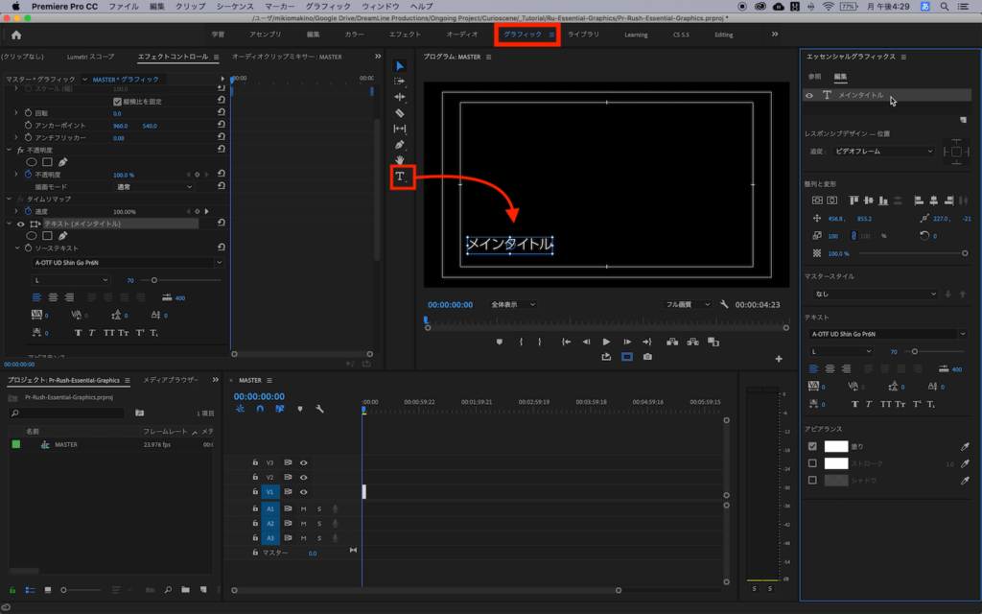Toggle V2 track output eye
This screenshot has width=982, height=614.
(x=303, y=477)
